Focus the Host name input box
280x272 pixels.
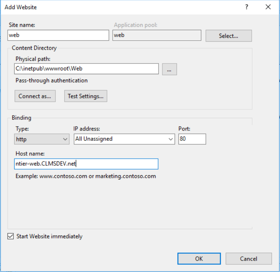[x=85, y=164]
